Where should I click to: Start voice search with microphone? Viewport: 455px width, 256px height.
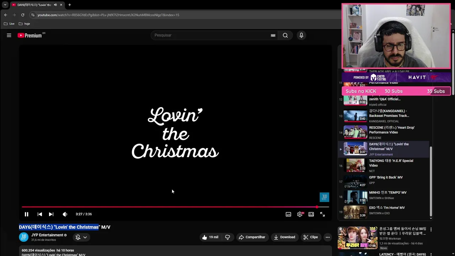(301, 35)
